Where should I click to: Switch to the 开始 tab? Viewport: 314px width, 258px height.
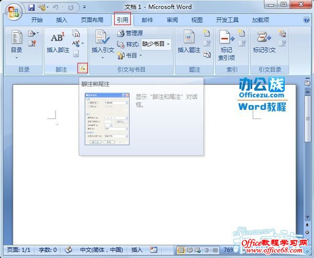pyautogui.click(x=37, y=20)
